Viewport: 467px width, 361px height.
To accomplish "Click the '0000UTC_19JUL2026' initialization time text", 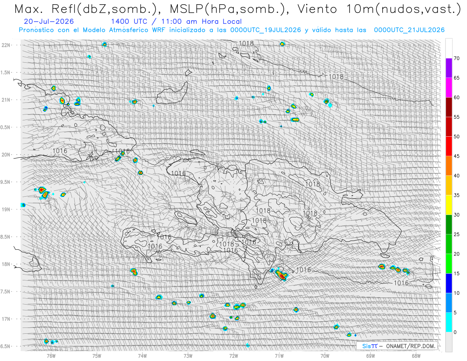I will [265, 30].
